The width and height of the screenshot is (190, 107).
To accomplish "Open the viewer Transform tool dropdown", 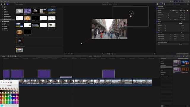I will click(65, 54).
